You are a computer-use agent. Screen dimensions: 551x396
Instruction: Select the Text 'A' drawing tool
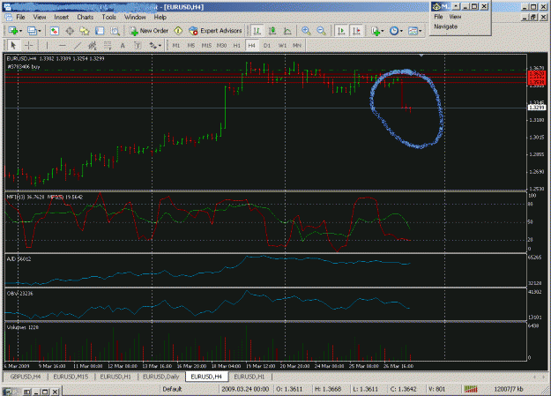click(x=123, y=45)
